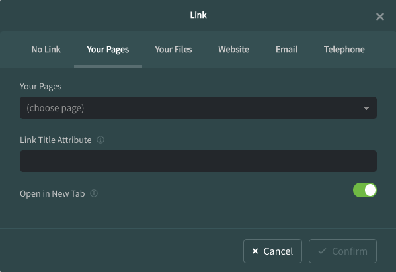Switch to the Your Files tab

(x=173, y=49)
